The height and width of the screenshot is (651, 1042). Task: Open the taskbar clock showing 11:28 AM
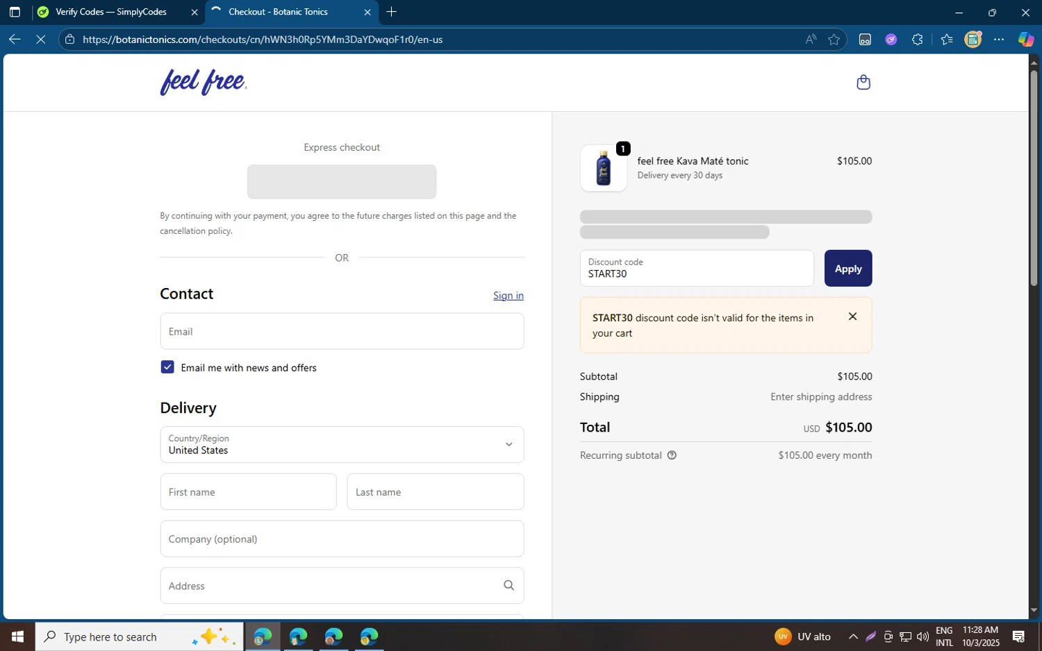click(981, 636)
